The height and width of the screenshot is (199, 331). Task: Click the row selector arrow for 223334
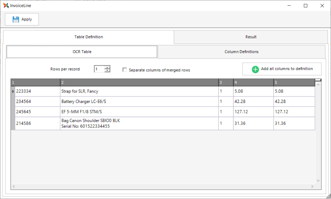point(13,91)
